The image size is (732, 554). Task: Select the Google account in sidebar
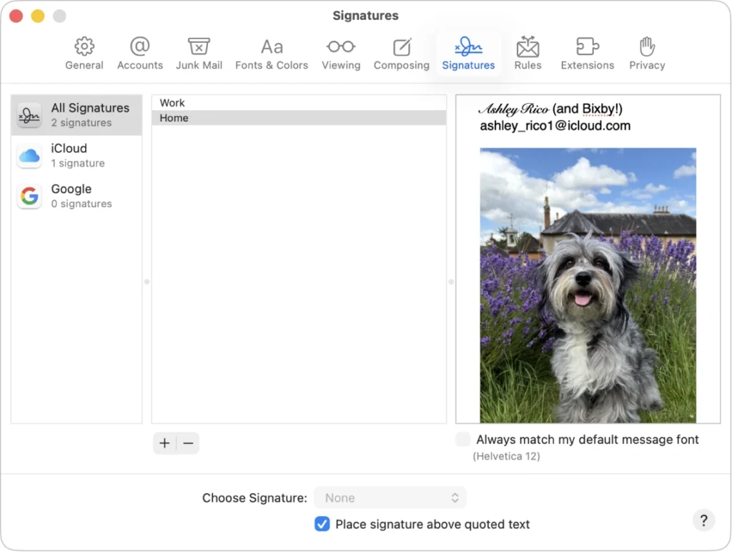(x=76, y=196)
